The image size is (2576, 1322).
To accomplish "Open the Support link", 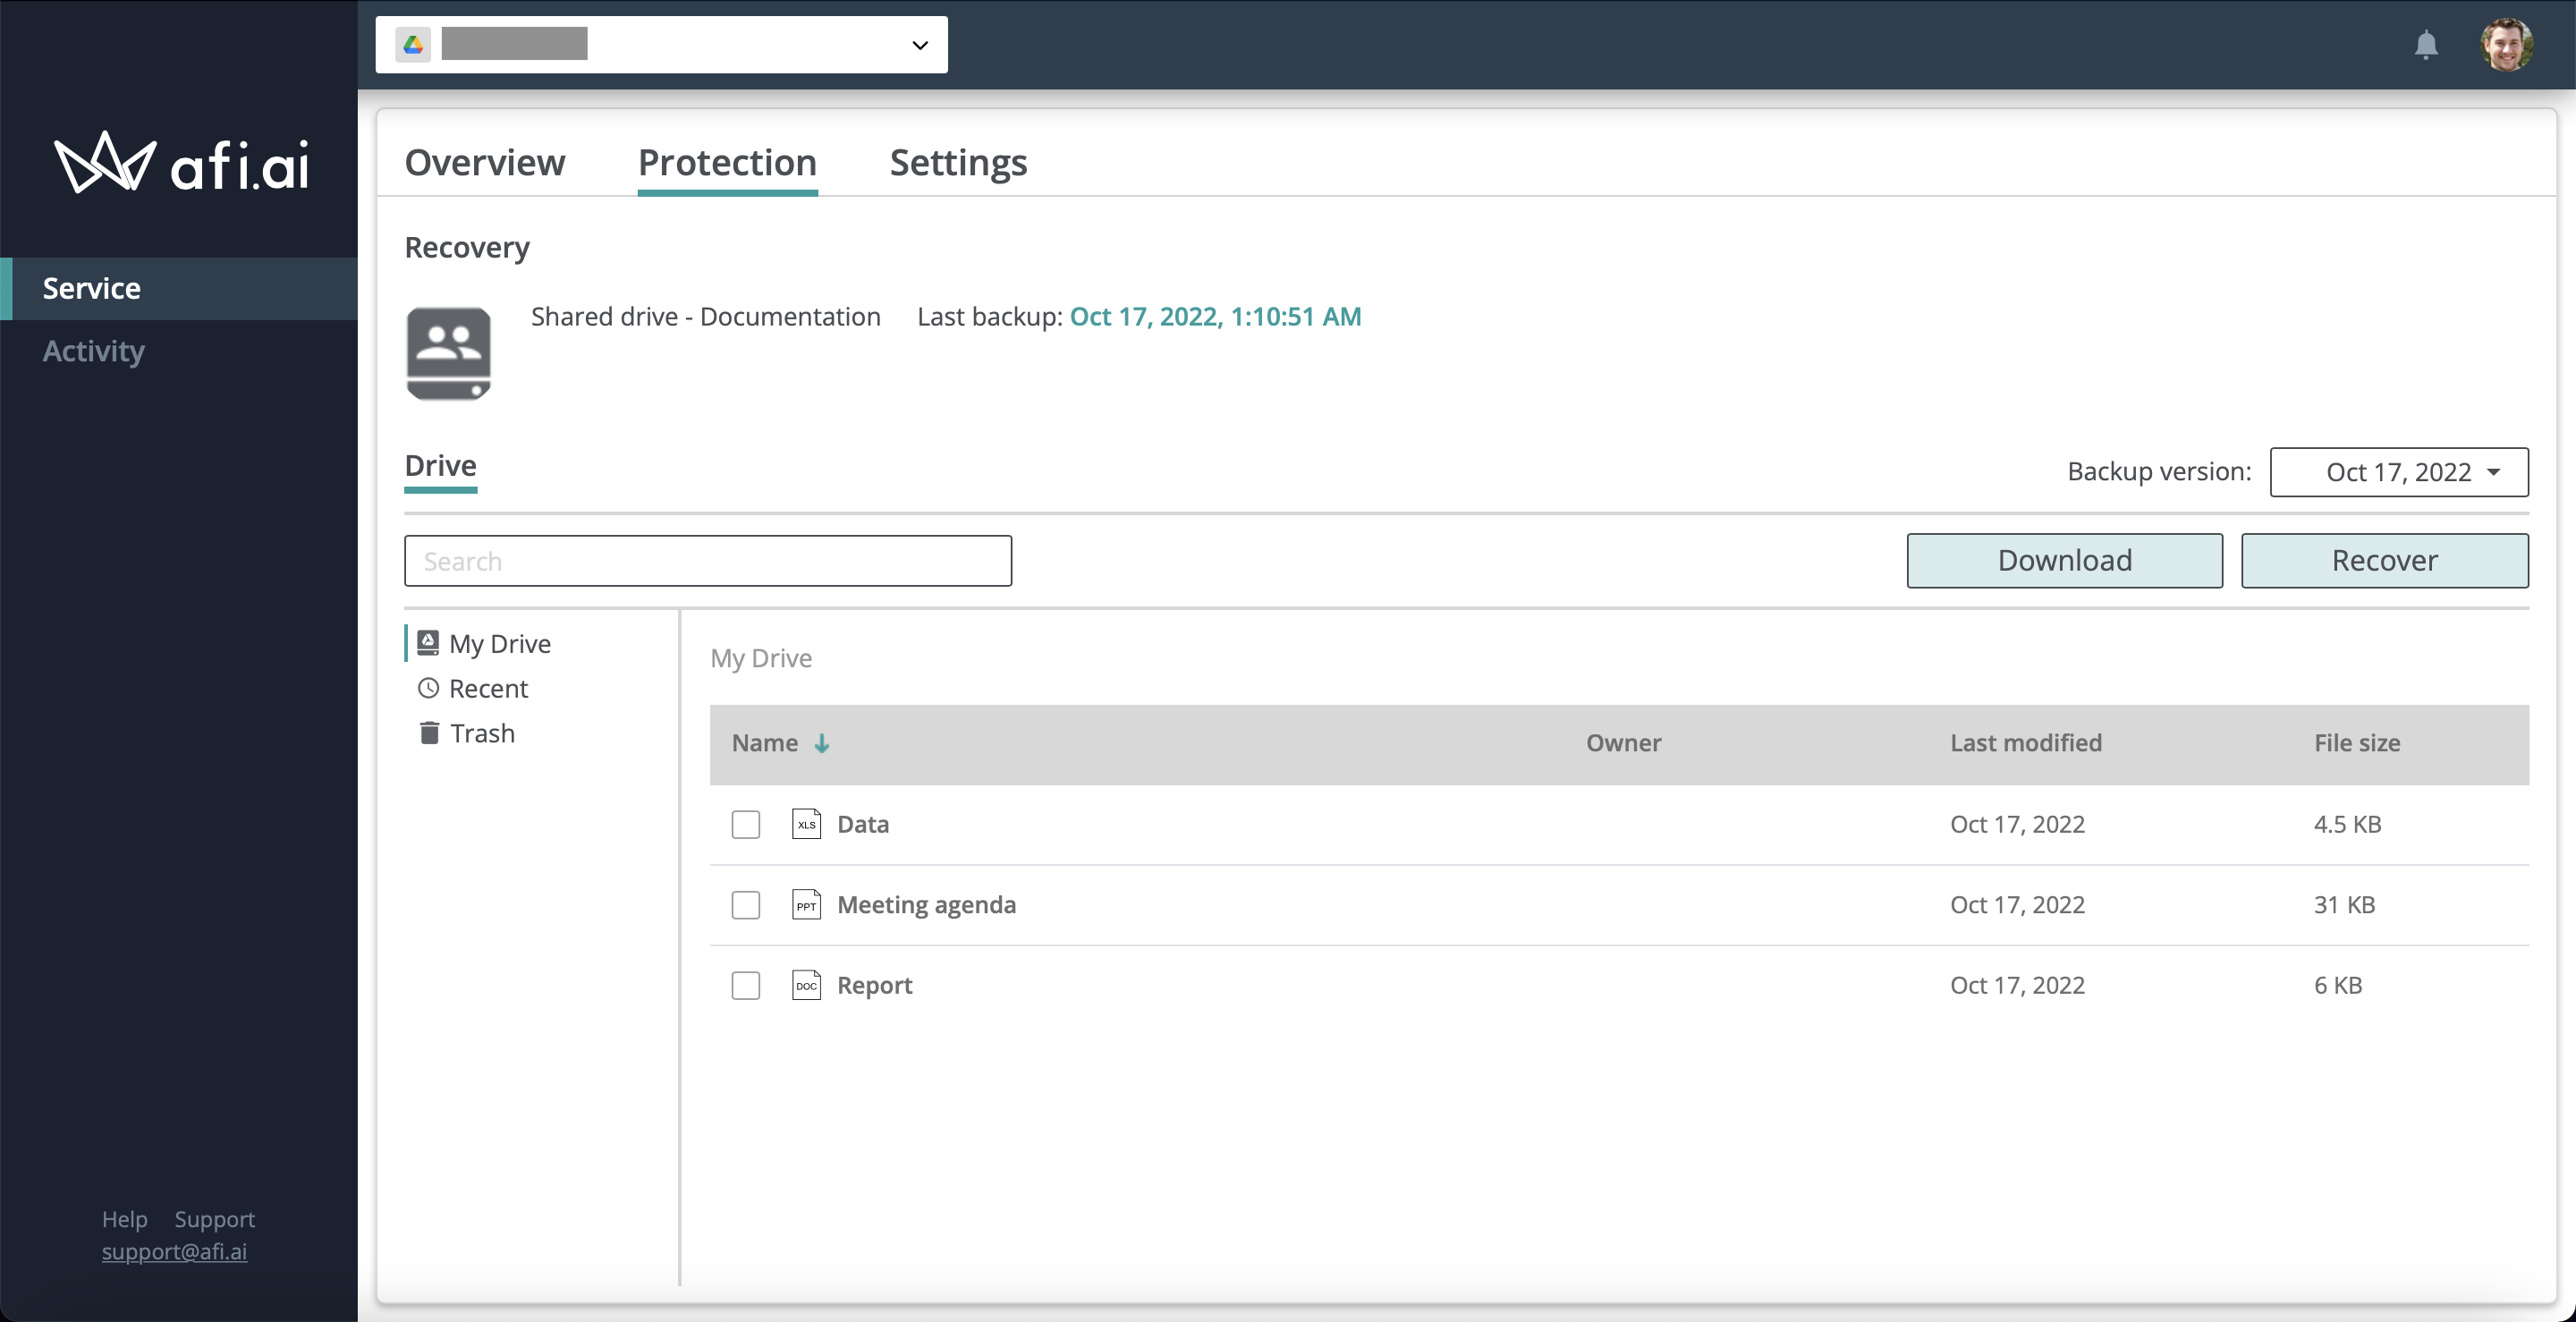I will point(214,1219).
